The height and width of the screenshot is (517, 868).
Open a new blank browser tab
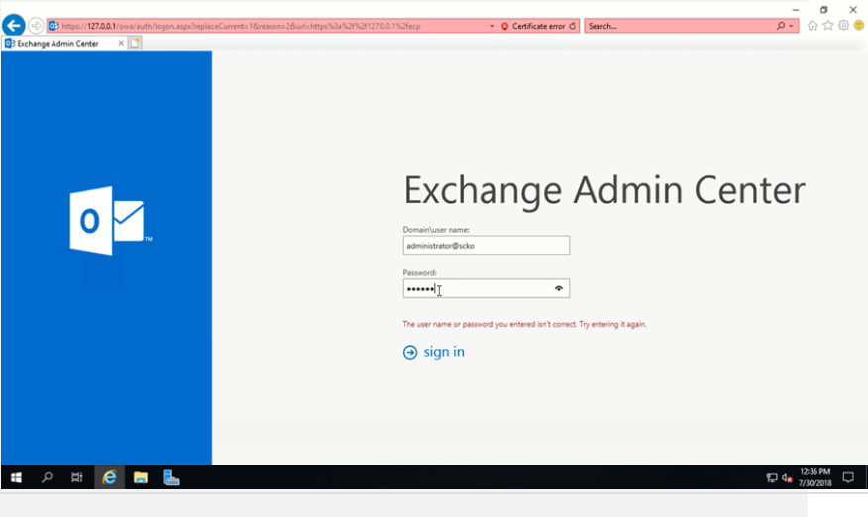[135, 43]
